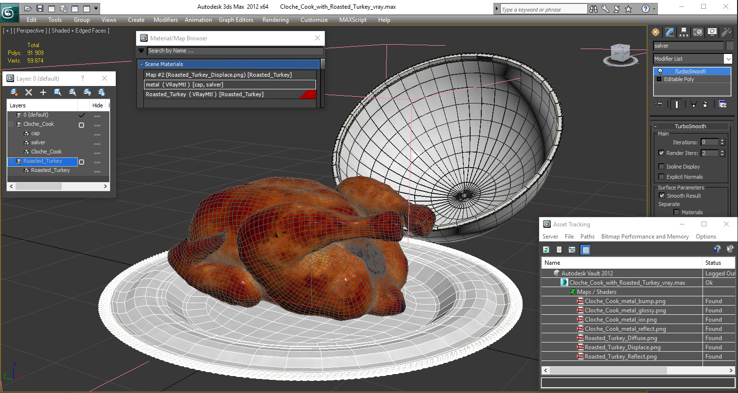738x393 pixels.
Task: Click the Perspective viewport label
Action: 31,31
